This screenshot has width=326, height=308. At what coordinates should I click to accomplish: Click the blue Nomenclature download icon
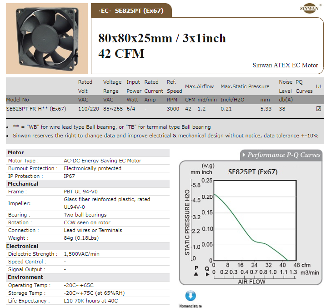click(191, 295)
